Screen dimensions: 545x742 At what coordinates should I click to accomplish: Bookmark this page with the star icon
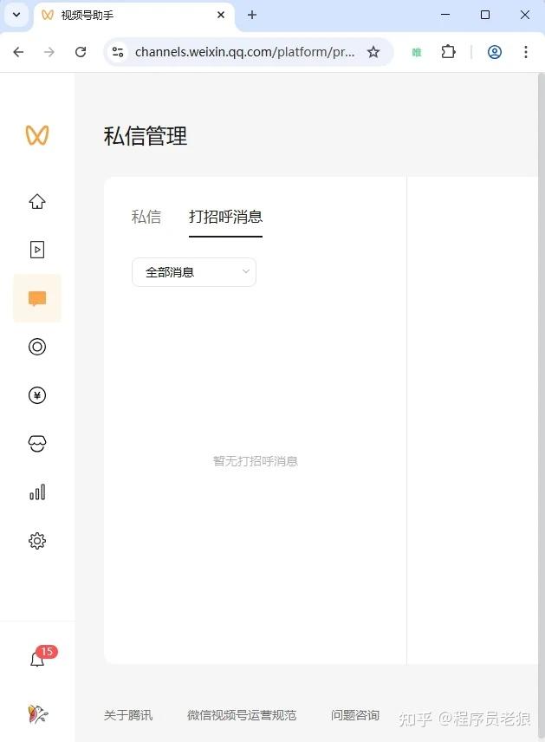pos(373,52)
